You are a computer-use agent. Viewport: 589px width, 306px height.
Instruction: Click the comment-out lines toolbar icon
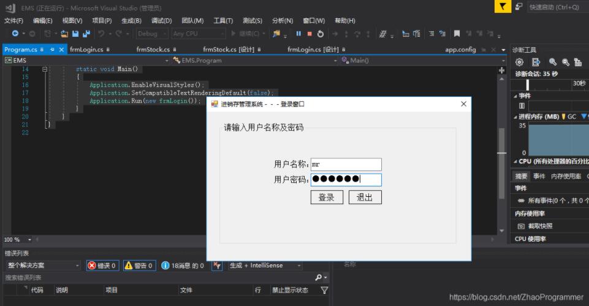pyautogui.click(x=431, y=34)
